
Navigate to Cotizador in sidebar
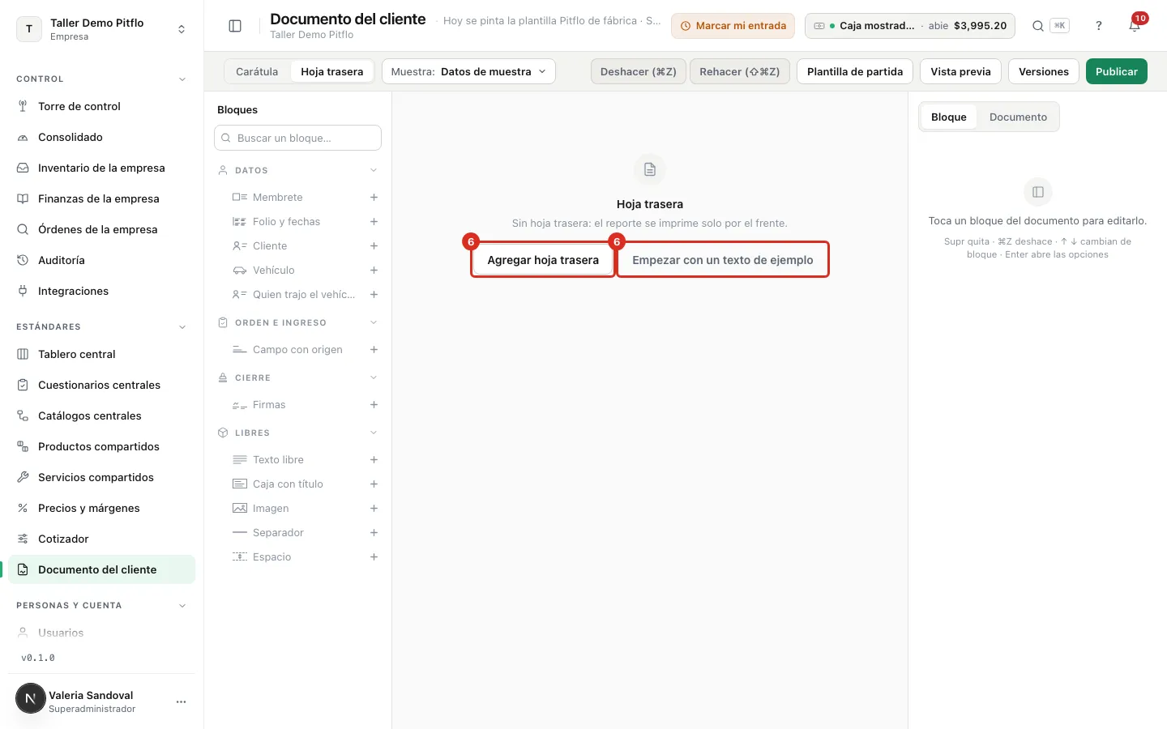pyautogui.click(x=102, y=539)
